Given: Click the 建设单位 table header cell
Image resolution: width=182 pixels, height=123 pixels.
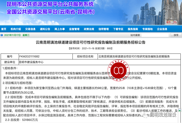Looking at the screenshot, I should pos(10,62).
